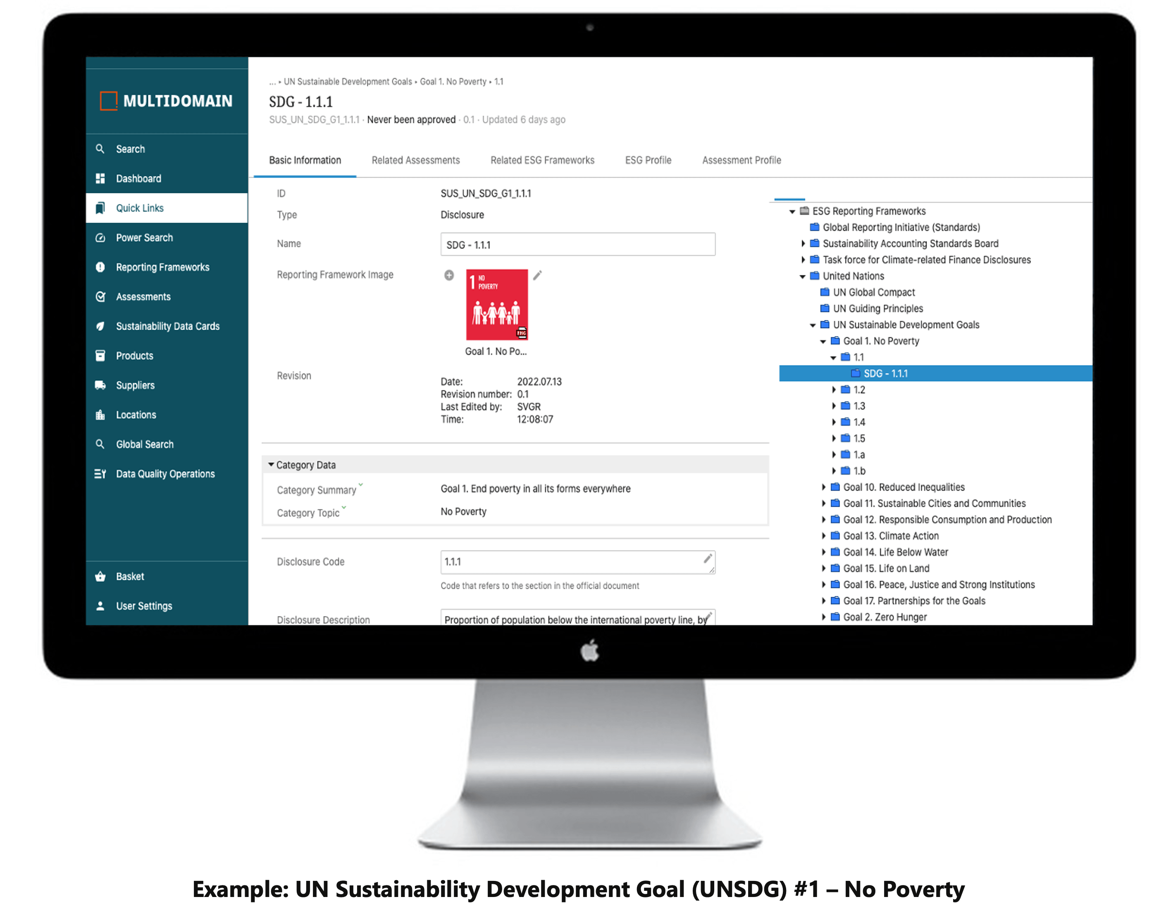
Task: Open Reporting Frameworks in the sidebar
Action: [x=167, y=267]
